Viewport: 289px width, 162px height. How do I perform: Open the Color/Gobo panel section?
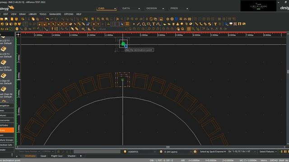click(x=7, y=125)
